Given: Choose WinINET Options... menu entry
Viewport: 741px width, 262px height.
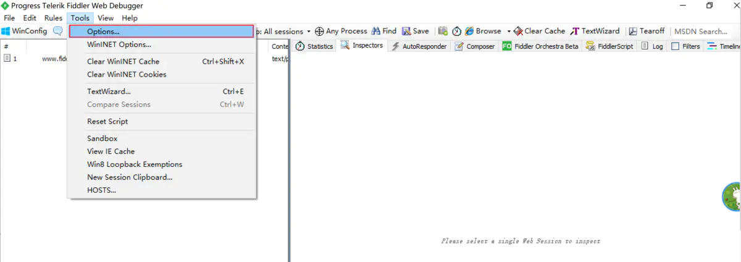Looking at the screenshot, I should pos(161,44).
